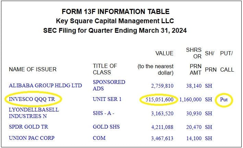Select the 4,211,088 SPDR Gold value

tap(162, 127)
